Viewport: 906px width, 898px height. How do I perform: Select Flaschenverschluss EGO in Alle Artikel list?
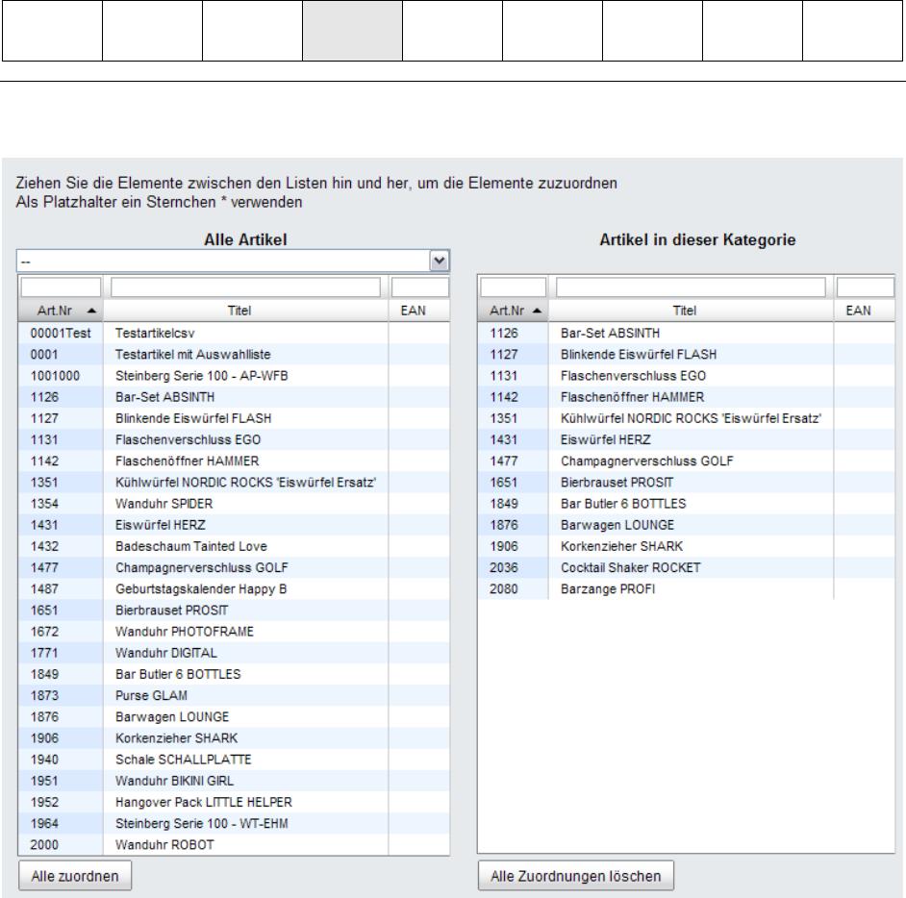[234, 440]
